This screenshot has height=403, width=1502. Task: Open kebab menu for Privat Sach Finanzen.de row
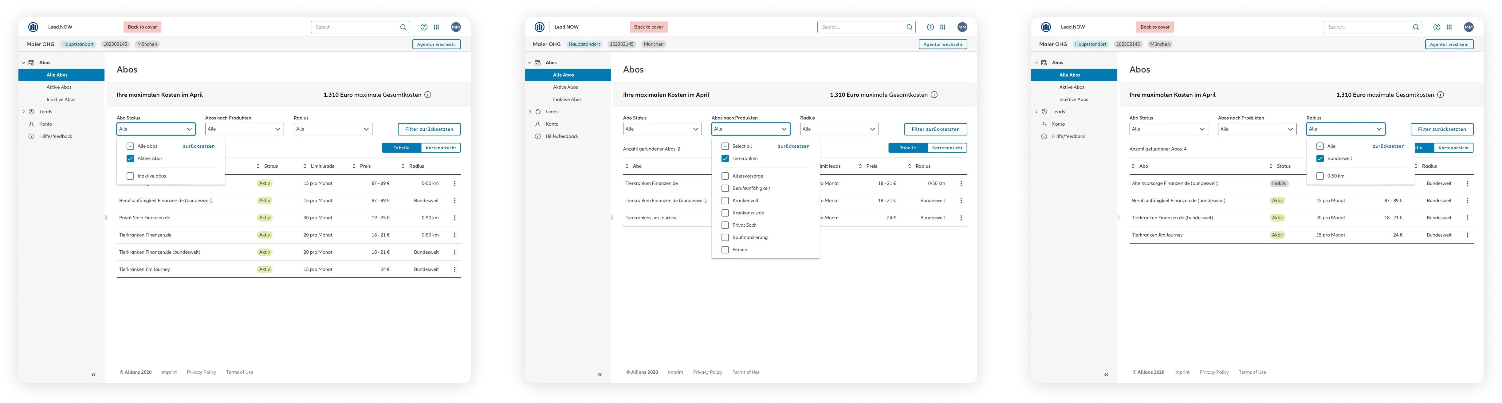click(x=455, y=217)
